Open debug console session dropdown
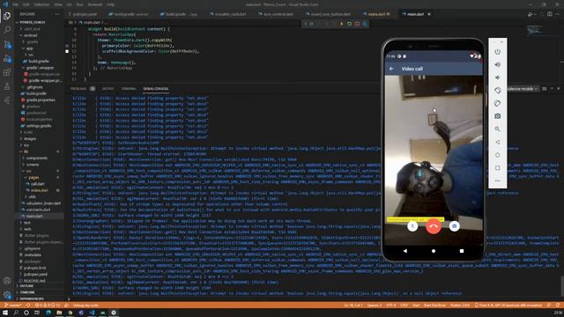Screen dimensions: 564x317 [x=523, y=89]
